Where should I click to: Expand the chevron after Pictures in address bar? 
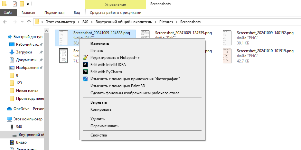pyautogui.click(x=176, y=22)
